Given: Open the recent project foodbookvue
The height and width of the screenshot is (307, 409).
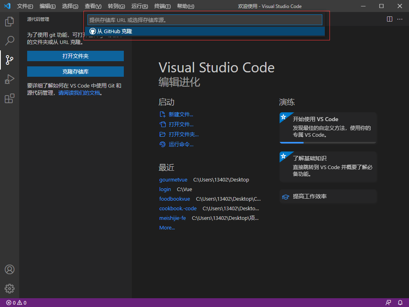Looking at the screenshot, I should pos(175,199).
